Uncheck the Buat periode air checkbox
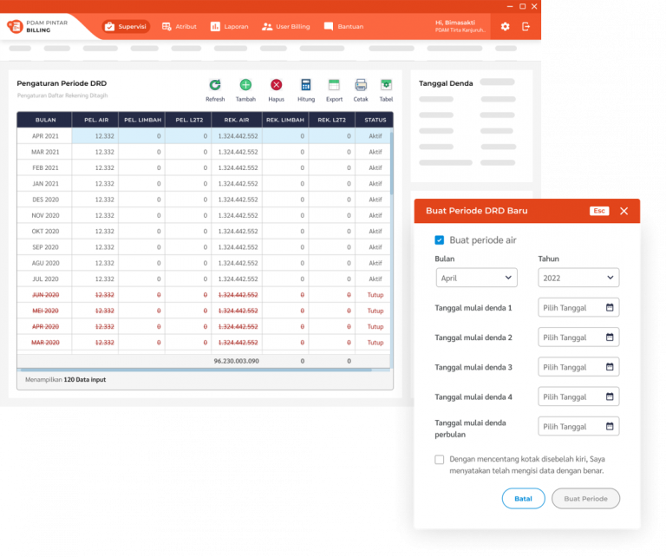 pos(440,240)
